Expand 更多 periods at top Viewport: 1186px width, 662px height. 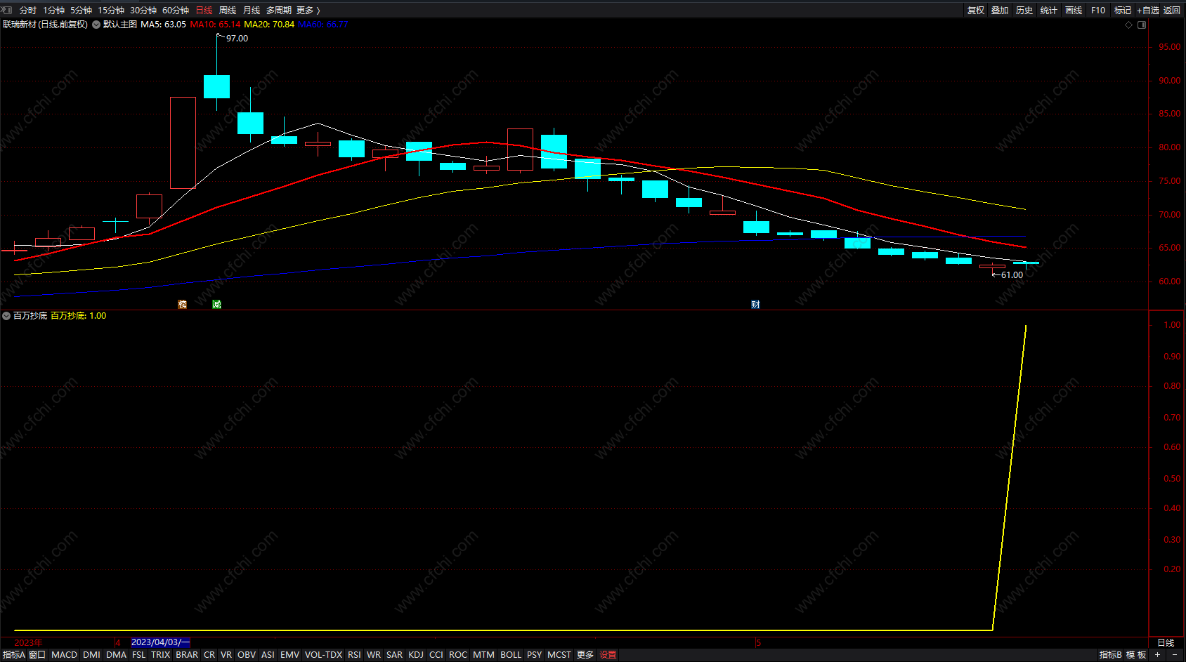click(308, 10)
